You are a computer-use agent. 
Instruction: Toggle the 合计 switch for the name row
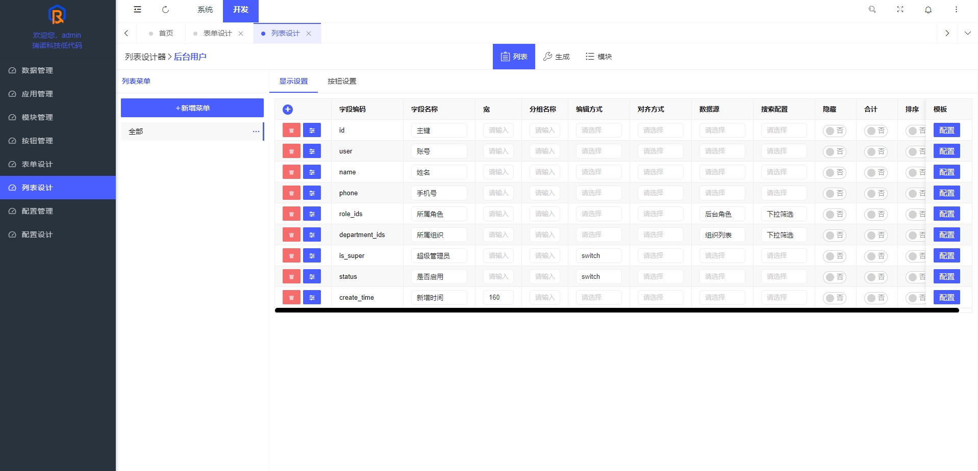[x=875, y=173]
